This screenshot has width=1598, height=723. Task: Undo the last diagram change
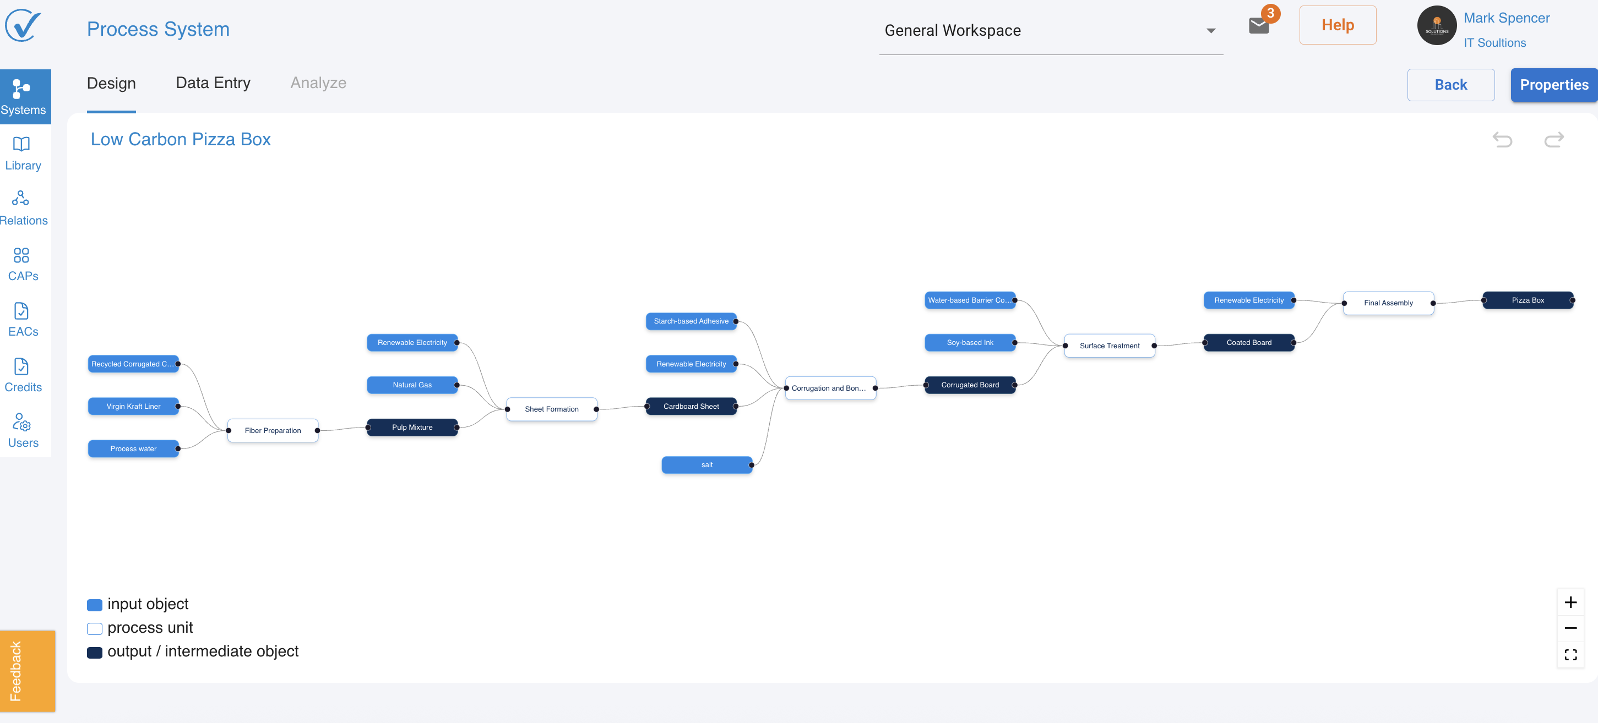pyautogui.click(x=1502, y=140)
